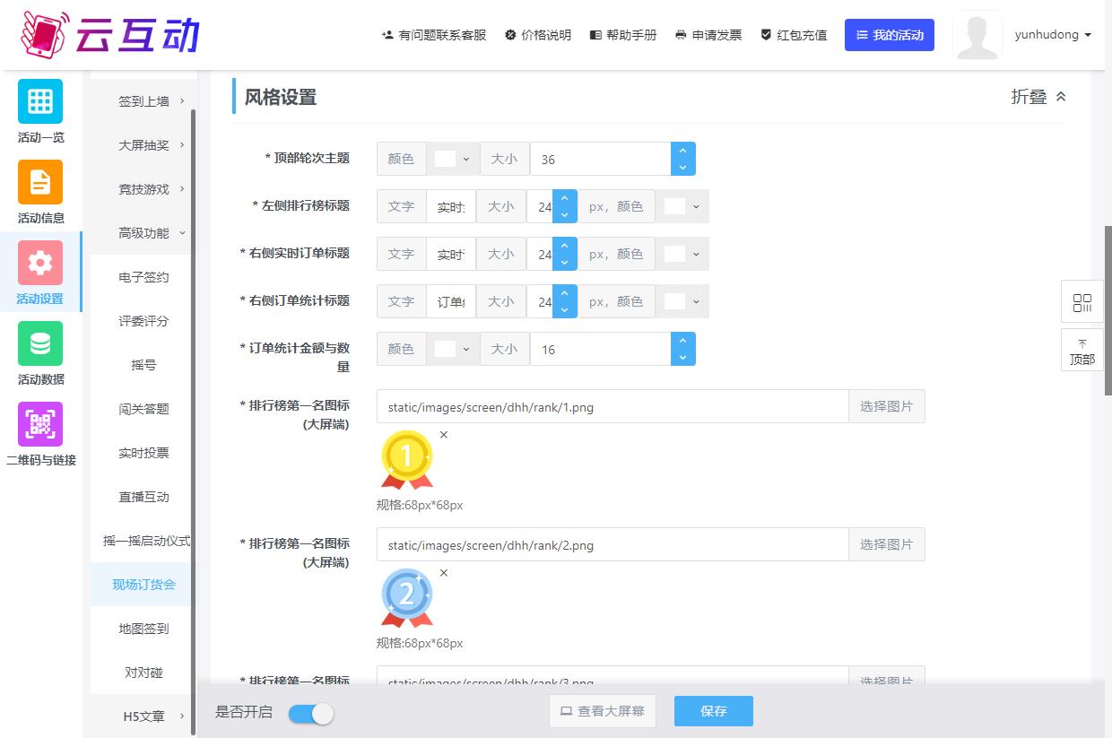Image resolution: width=1112 pixels, height=738 pixels.
Task: Toggle the 是否开启 switch
Action: (310, 713)
